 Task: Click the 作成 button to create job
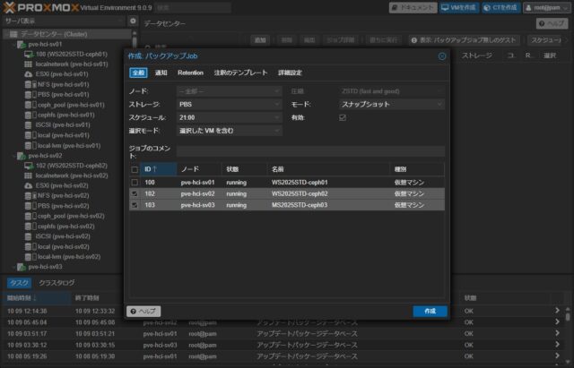[430, 311]
